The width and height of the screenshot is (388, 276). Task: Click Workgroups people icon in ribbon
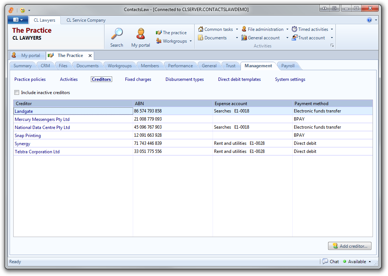pyautogui.click(x=159, y=41)
